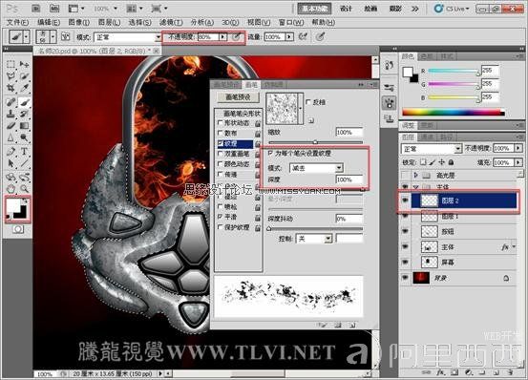This screenshot has width=528, height=380.
Task: Switch to the 设计 workspace
Action: [x=346, y=9]
